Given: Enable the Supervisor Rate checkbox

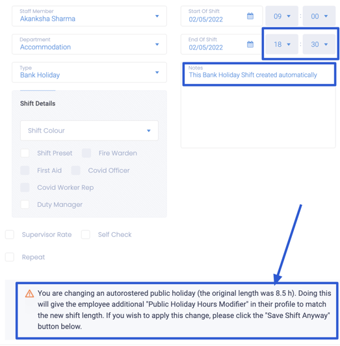Looking at the screenshot, I should [x=10, y=234].
